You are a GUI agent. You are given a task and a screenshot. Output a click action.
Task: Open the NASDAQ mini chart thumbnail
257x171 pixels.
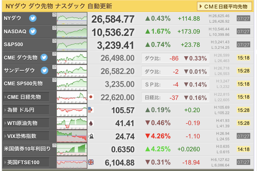click(72, 32)
